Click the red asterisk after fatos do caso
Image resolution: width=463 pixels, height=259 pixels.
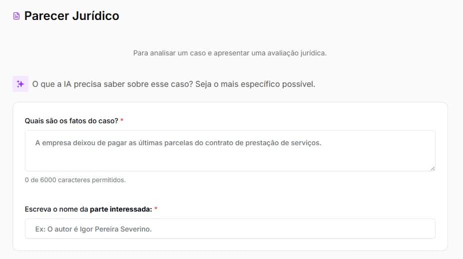(x=122, y=120)
